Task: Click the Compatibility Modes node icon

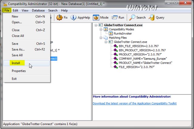Action: tap(106, 29)
